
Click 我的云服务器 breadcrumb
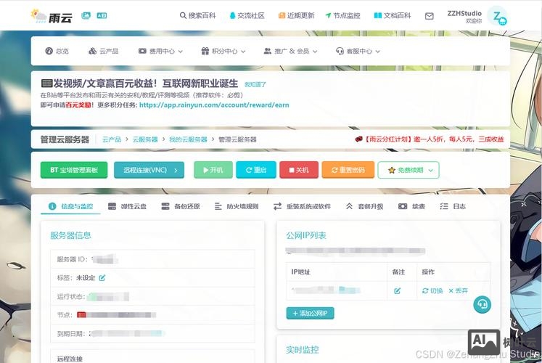(x=188, y=139)
